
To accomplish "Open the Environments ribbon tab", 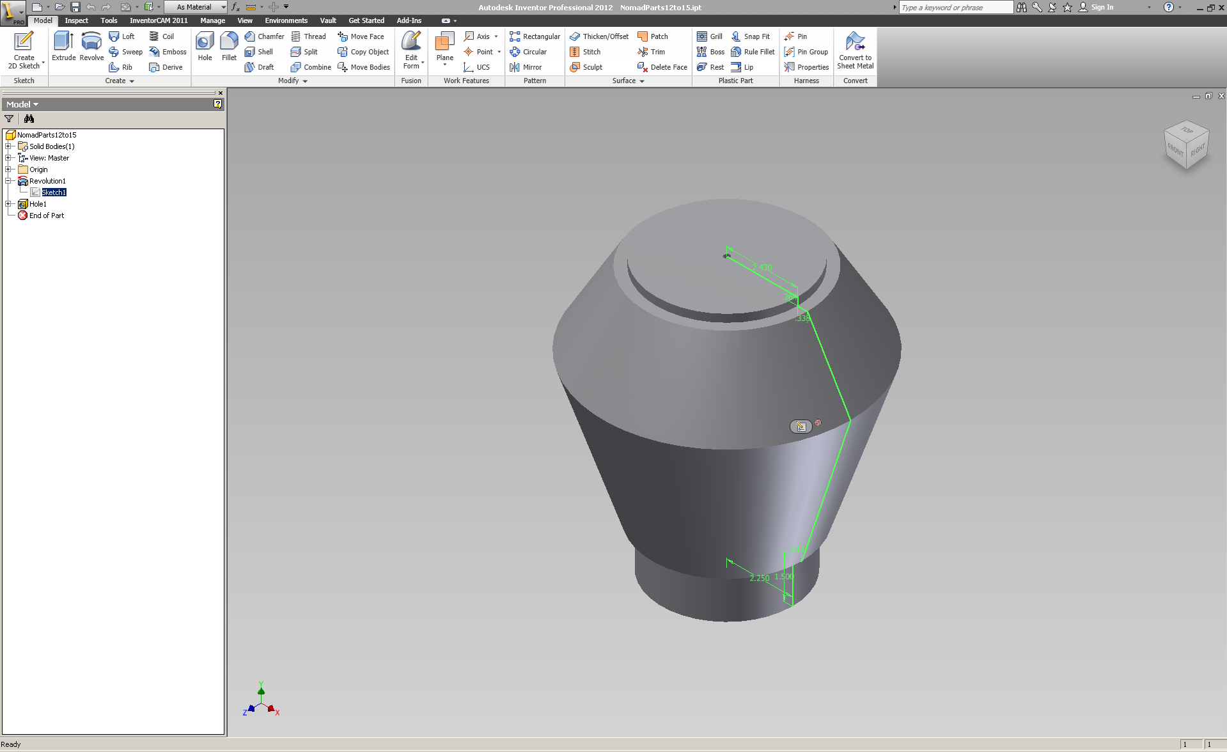I will [286, 20].
